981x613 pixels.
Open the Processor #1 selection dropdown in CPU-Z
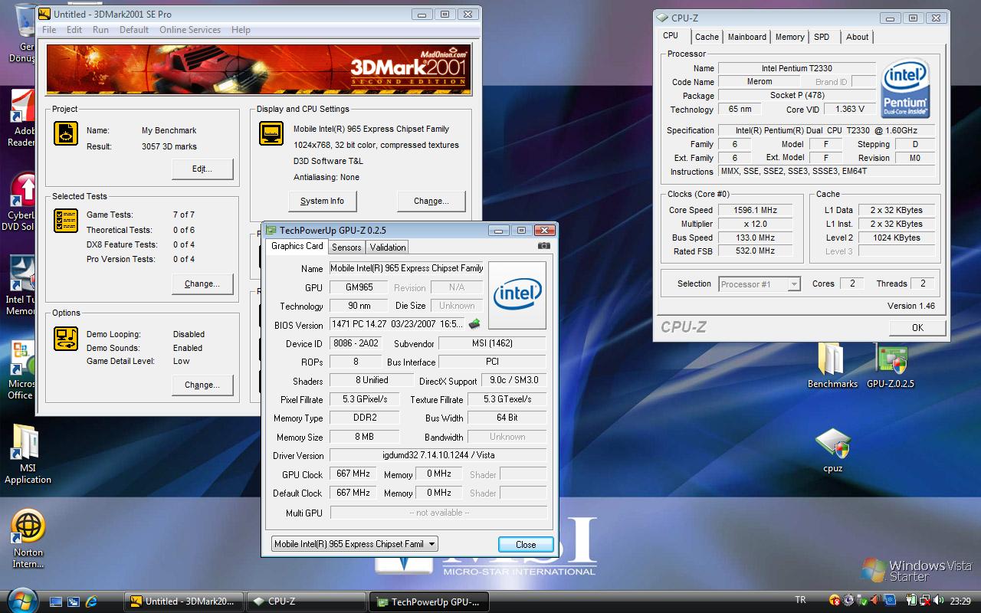coord(760,284)
